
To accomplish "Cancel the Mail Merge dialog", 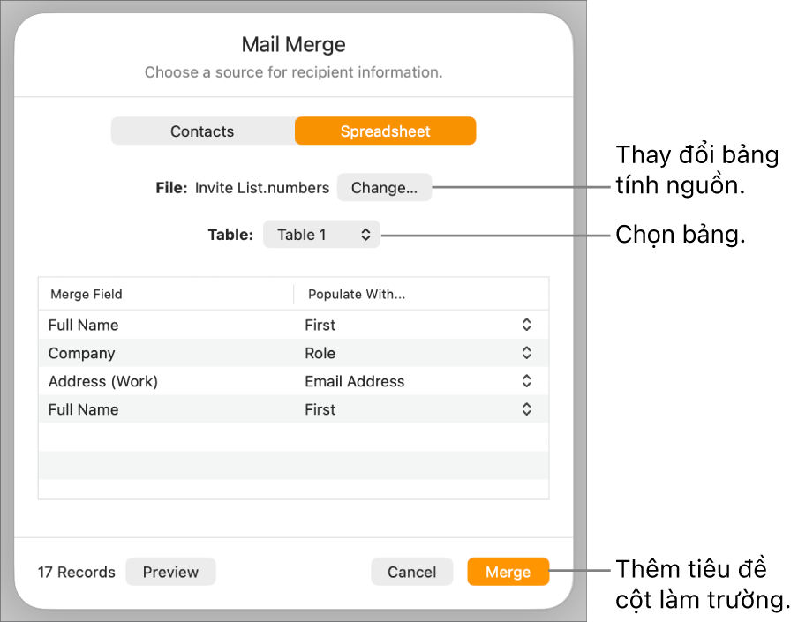I will (x=411, y=572).
